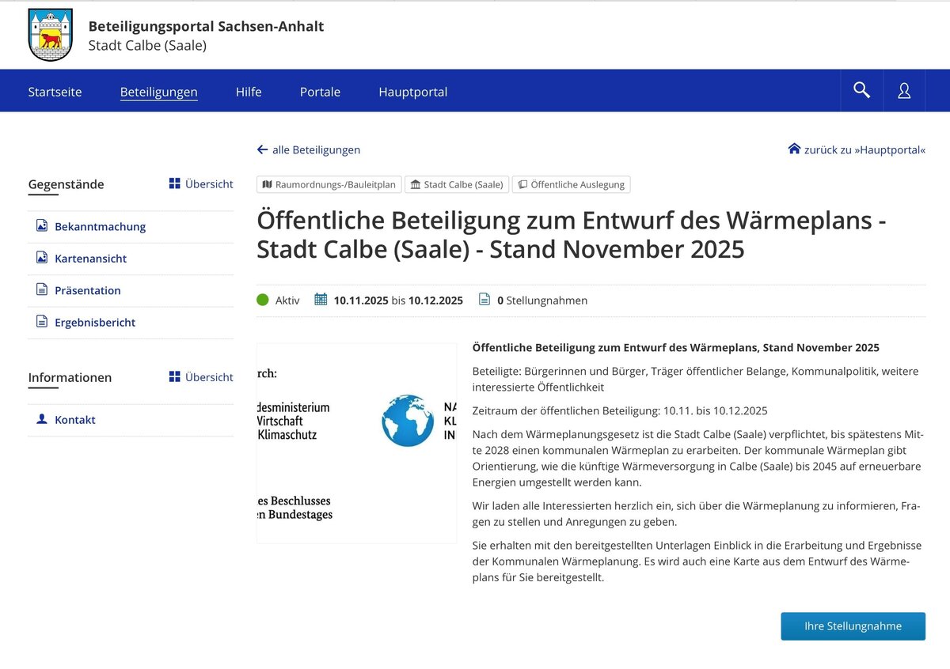Click the grid icon next to Gegenstände Übersicht
This screenshot has height=669, width=950.
(x=175, y=183)
